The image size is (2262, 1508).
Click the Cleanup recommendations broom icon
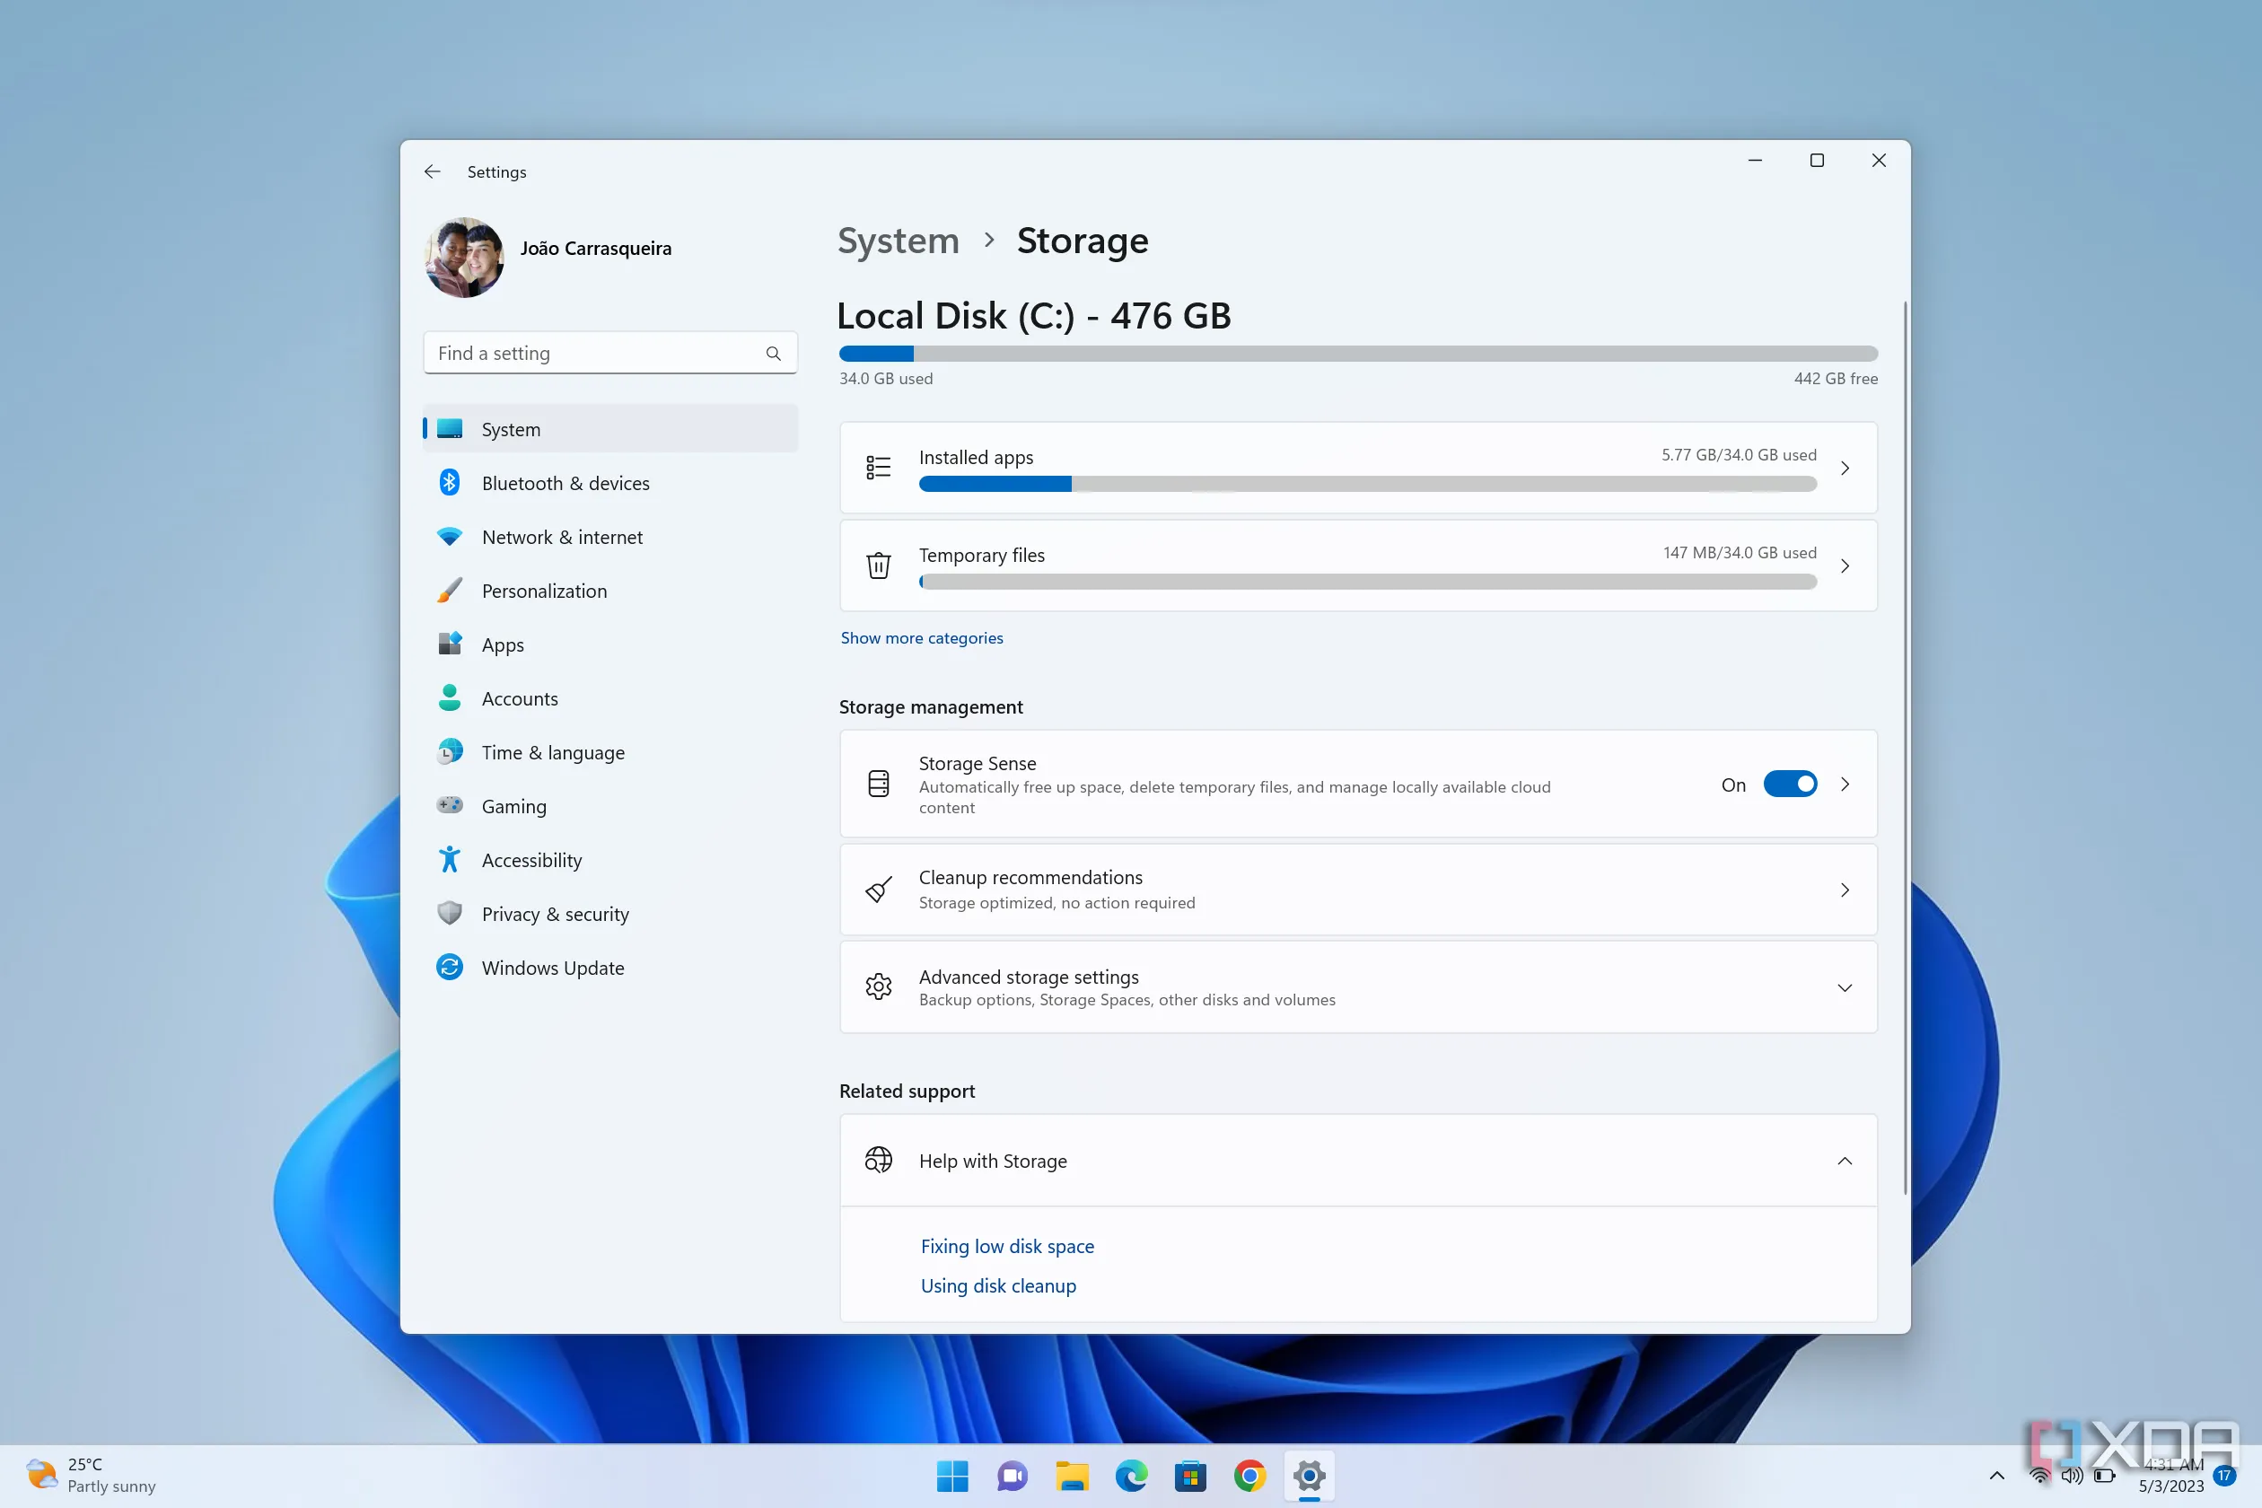(x=878, y=890)
